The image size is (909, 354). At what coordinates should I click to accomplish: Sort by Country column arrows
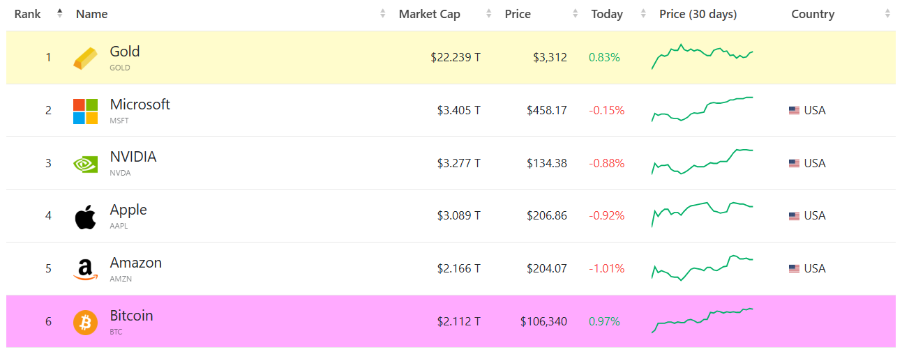pyautogui.click(x=887, y=14)
